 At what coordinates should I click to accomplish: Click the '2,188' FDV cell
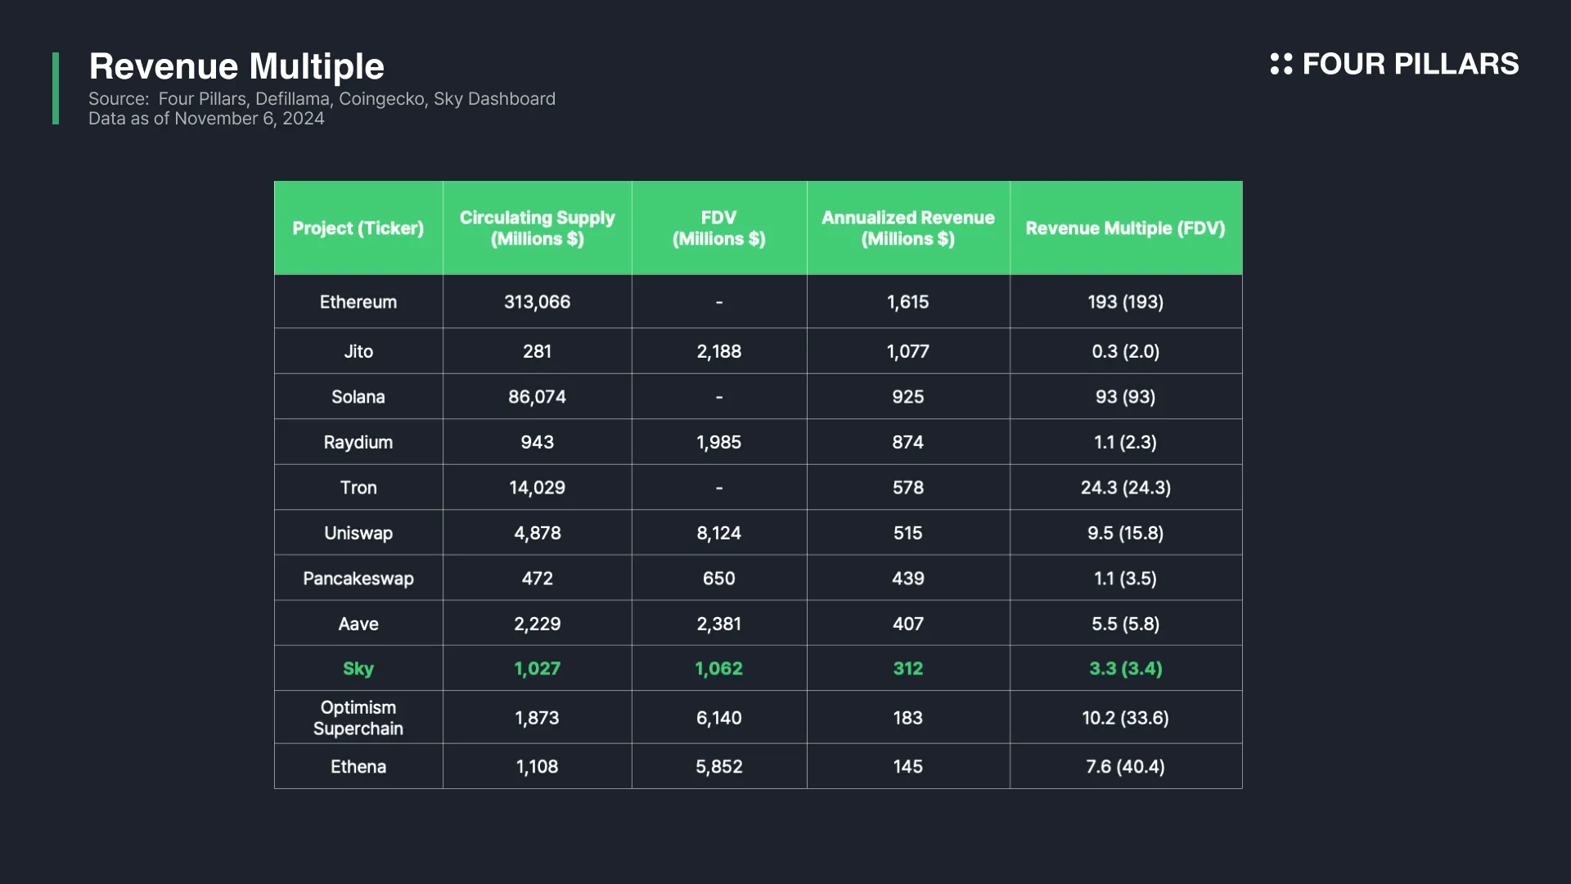click(x=719, y=351)
